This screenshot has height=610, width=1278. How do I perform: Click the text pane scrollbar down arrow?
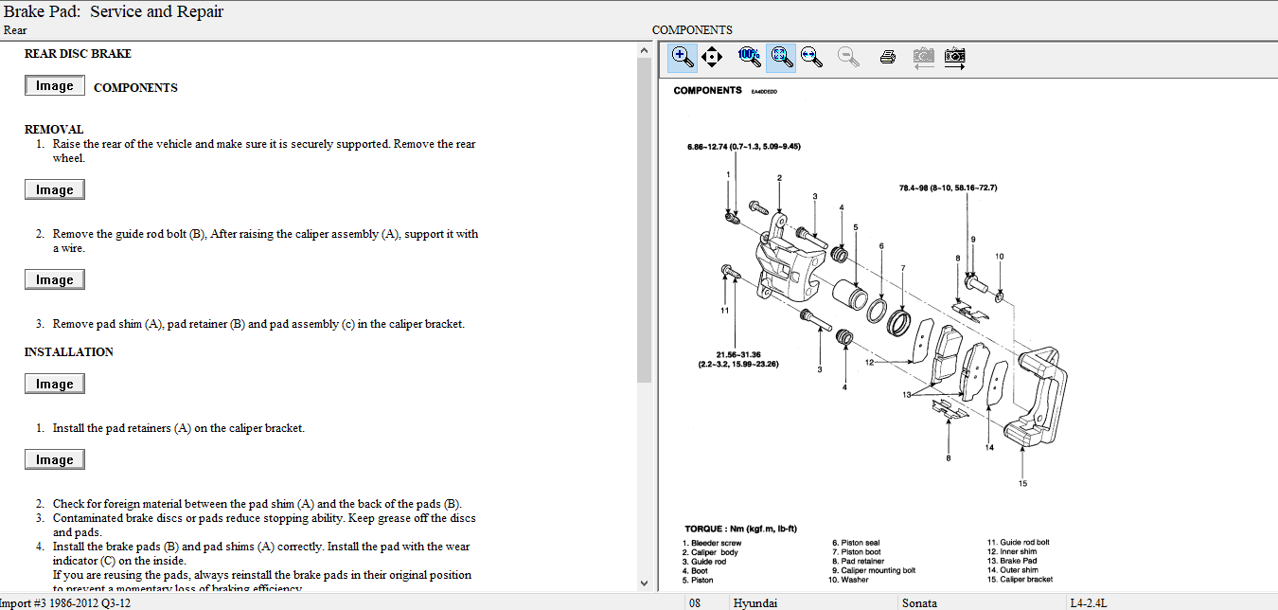point(645,583)
